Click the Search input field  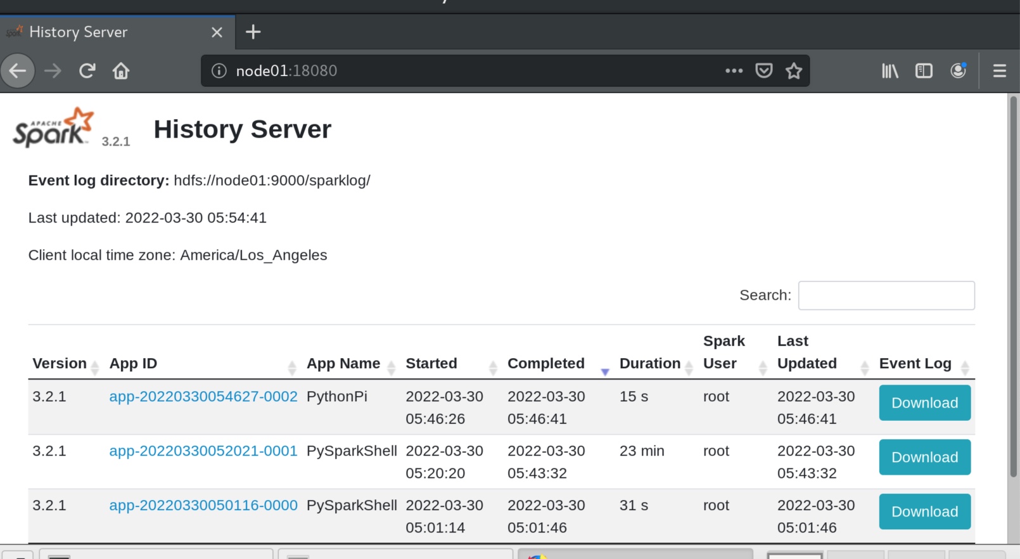coord(886,295)
